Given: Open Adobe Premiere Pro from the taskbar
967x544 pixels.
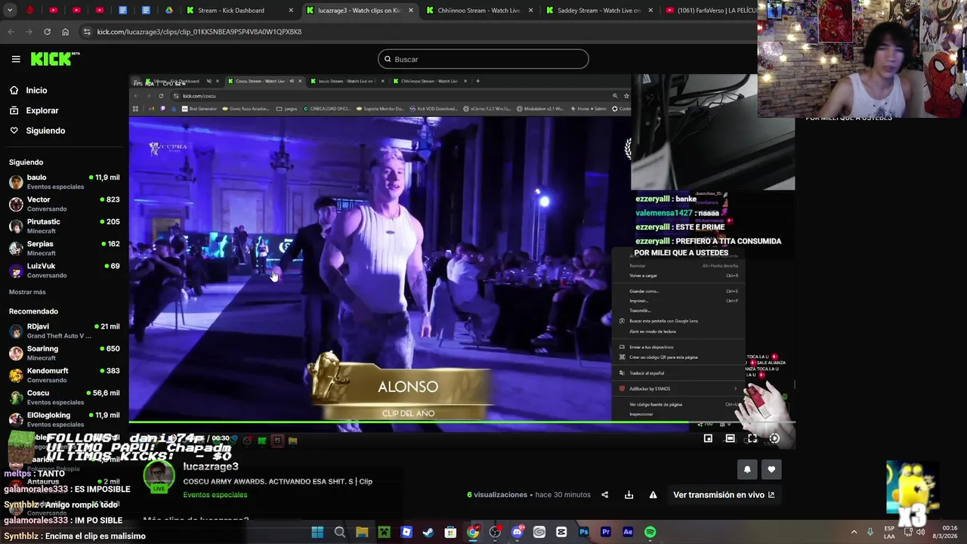Looking at the screenshot, I should click(605, 532).
